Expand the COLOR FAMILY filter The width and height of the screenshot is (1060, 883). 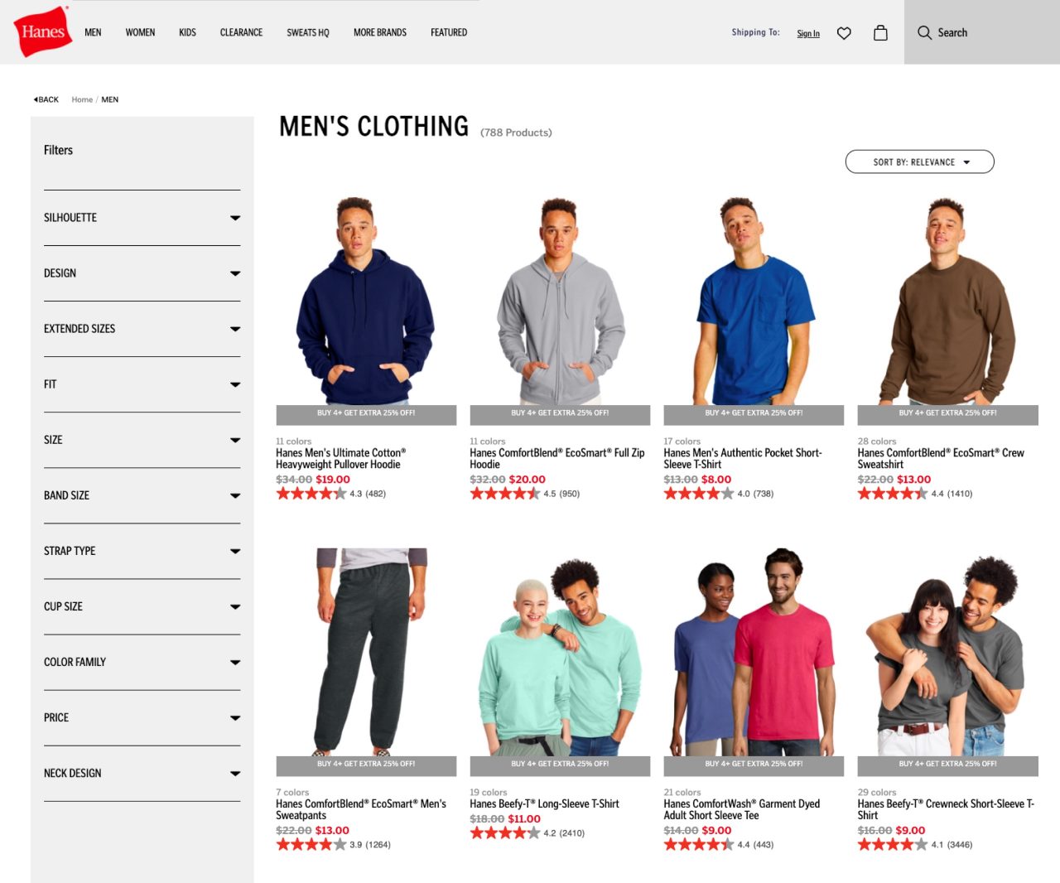[x=142, y=662]
